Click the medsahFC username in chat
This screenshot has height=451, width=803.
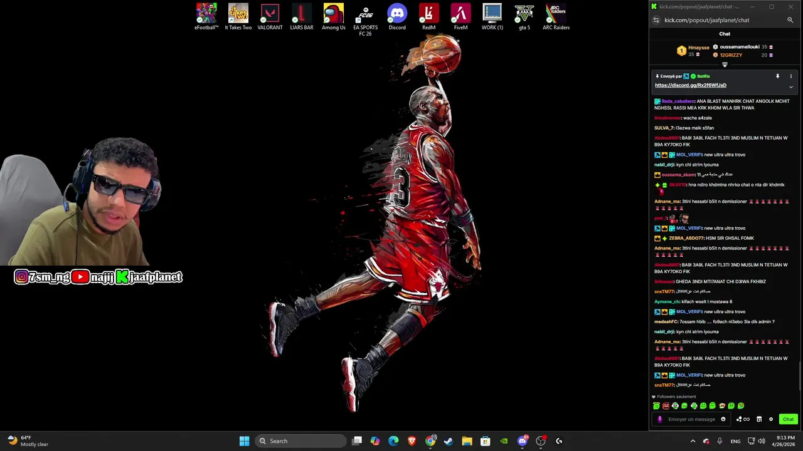[x=666, y=322]
